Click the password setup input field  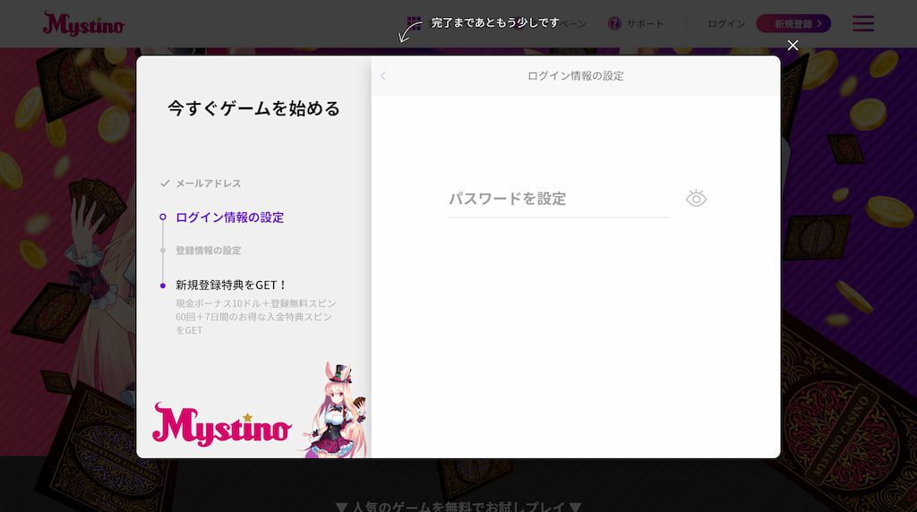559,199
